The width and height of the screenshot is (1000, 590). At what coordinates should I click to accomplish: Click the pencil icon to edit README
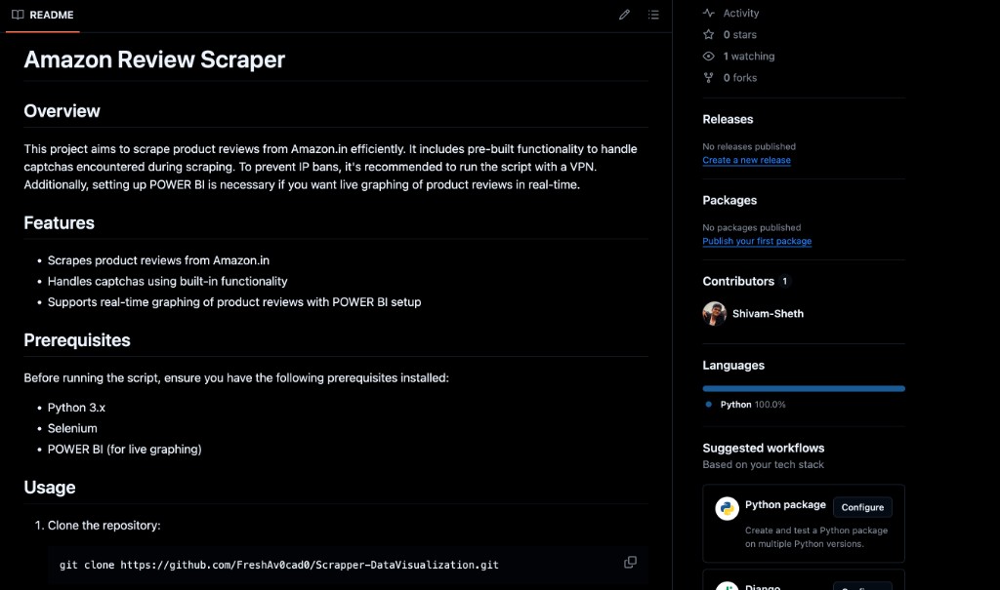(x=624, y=15)
